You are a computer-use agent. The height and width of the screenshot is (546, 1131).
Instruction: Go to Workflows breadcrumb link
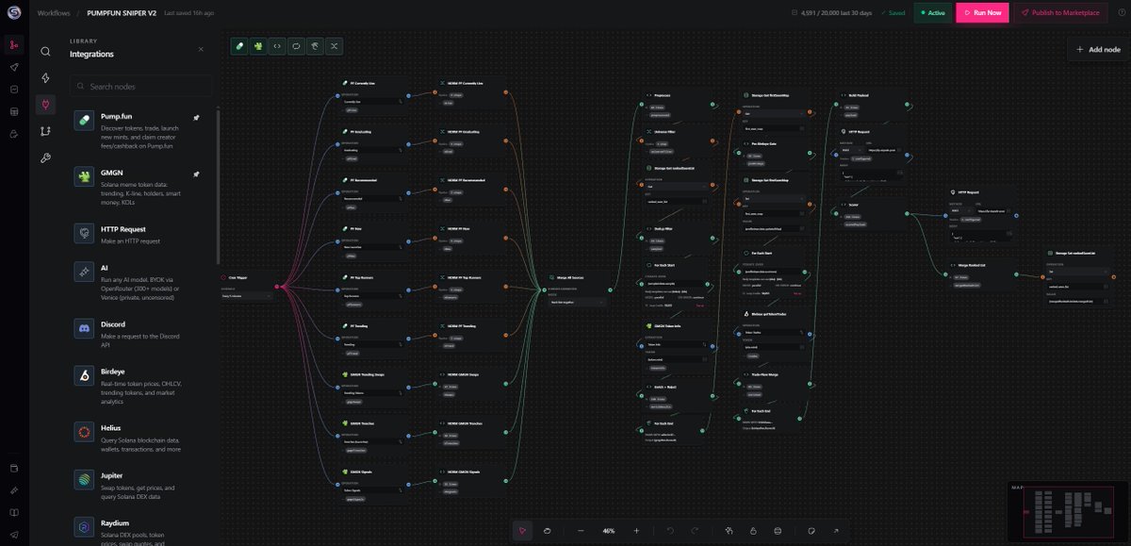54,13
